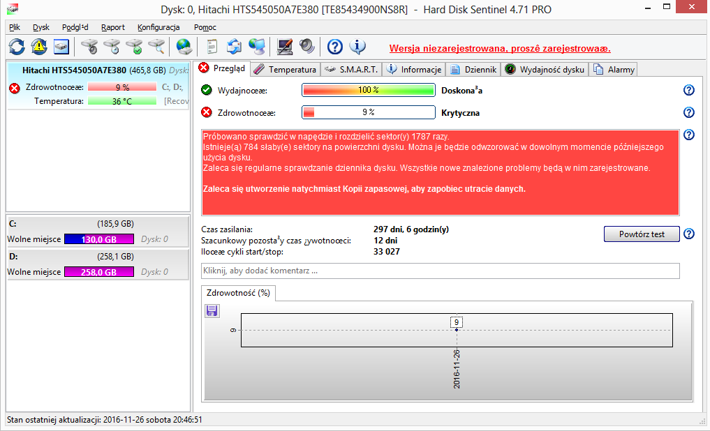Open the report notepad icon
Image resolution: width=710 pixels, height=431 pixels.
(x=212, y=47)
